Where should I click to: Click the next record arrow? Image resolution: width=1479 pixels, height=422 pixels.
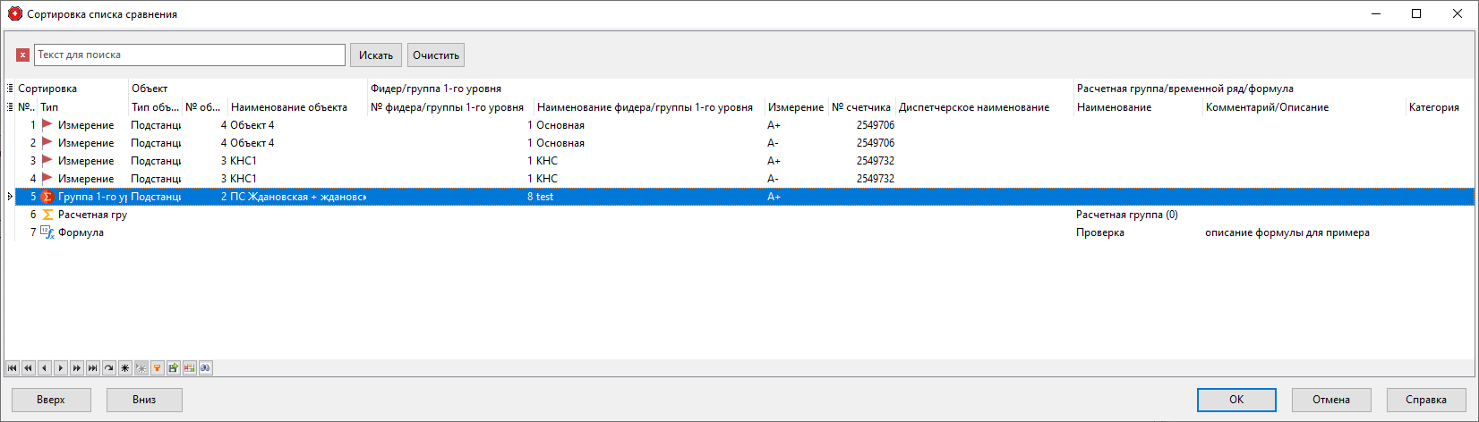[x=60, y=367]
